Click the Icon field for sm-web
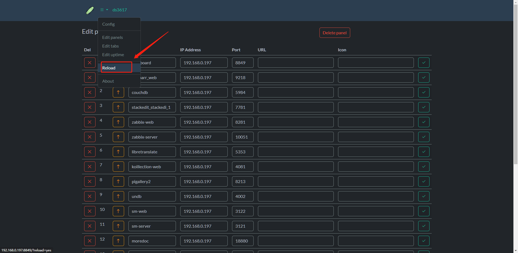Viewport: 518px width, 253px height. point(376,211)
